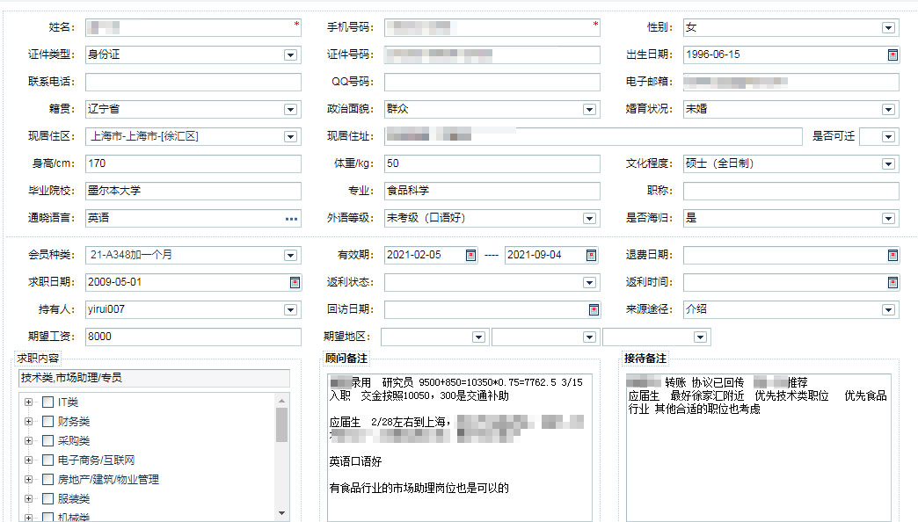Screen dimensions: 918x522
Task: Open the 政治面貌 dropdown
Action: pyautogui.click(x=589, y=110)
